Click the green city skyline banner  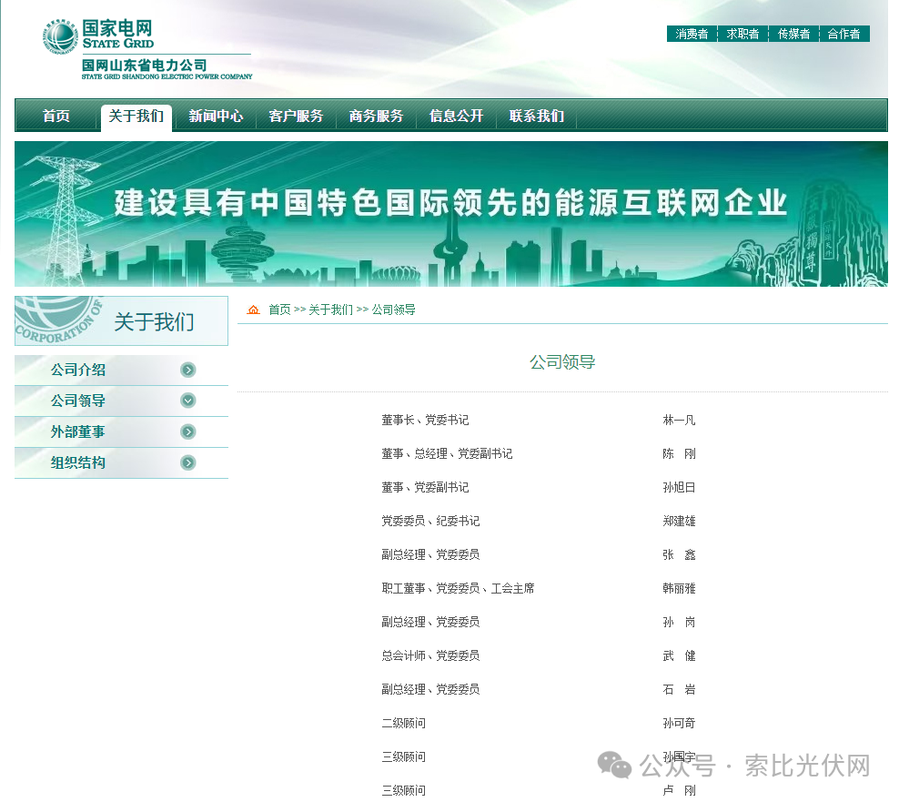(450, 214)
